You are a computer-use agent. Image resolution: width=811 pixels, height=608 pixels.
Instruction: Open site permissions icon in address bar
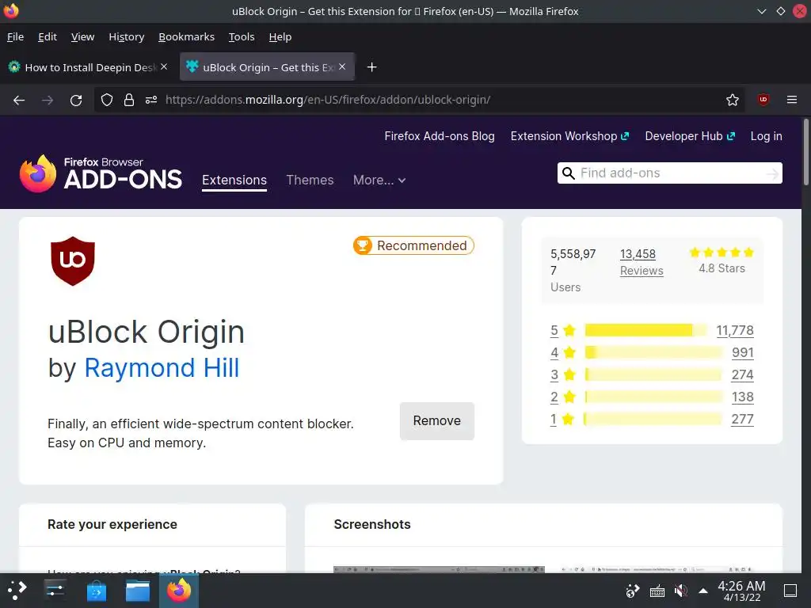click(151, 100)
